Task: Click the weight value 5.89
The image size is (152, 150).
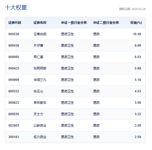Action: (138, 68)
